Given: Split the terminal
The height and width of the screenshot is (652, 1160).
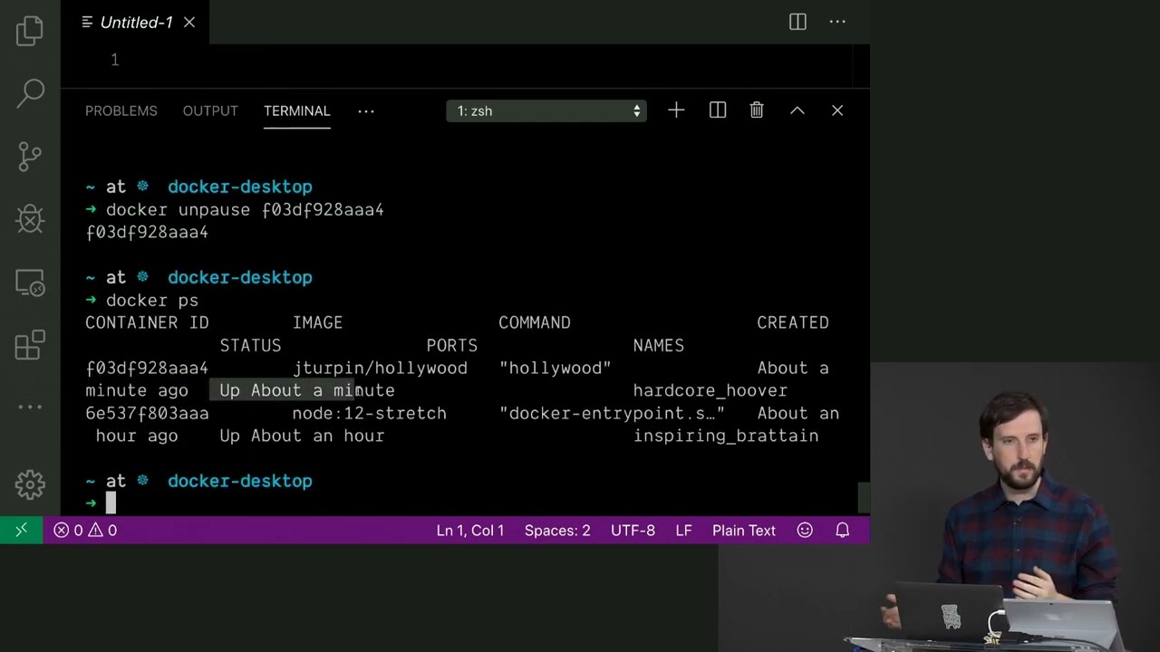Looking at the screenshot, I should pos(718,110).
